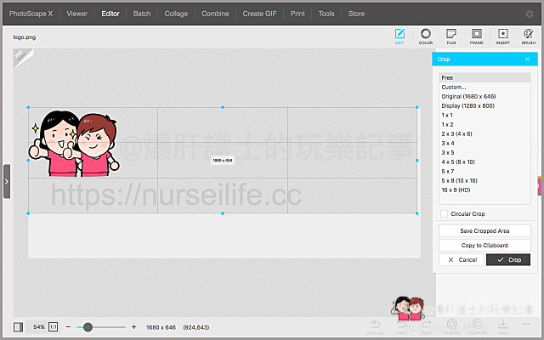Open the Store tab
The image size is (544, 340).
coord(356,14)
